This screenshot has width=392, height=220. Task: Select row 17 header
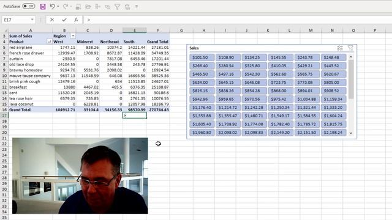coord(4,116)
